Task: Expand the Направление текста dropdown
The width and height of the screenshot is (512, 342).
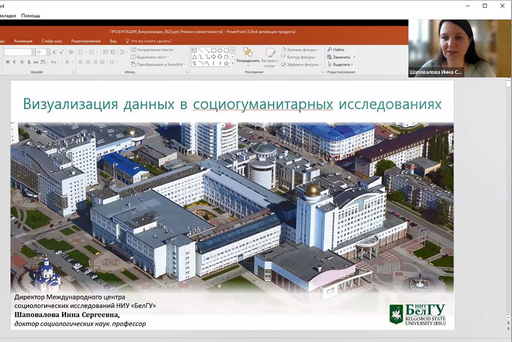Action: [x=174, y=50]
